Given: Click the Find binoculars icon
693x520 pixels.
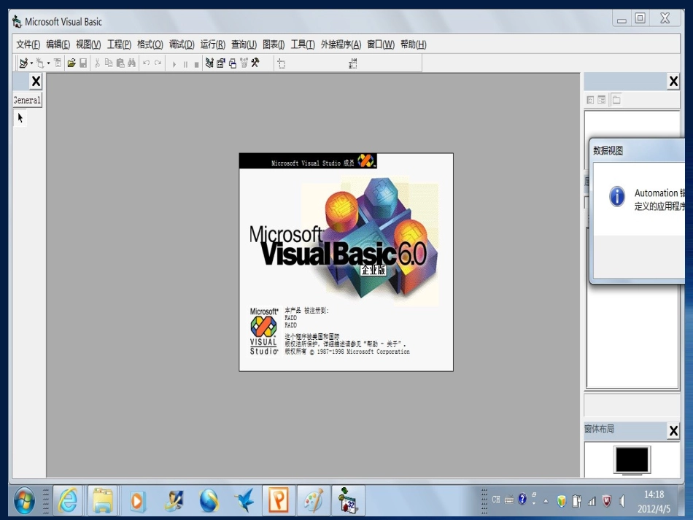Looking at the screenshot, I should coord(132,63).
